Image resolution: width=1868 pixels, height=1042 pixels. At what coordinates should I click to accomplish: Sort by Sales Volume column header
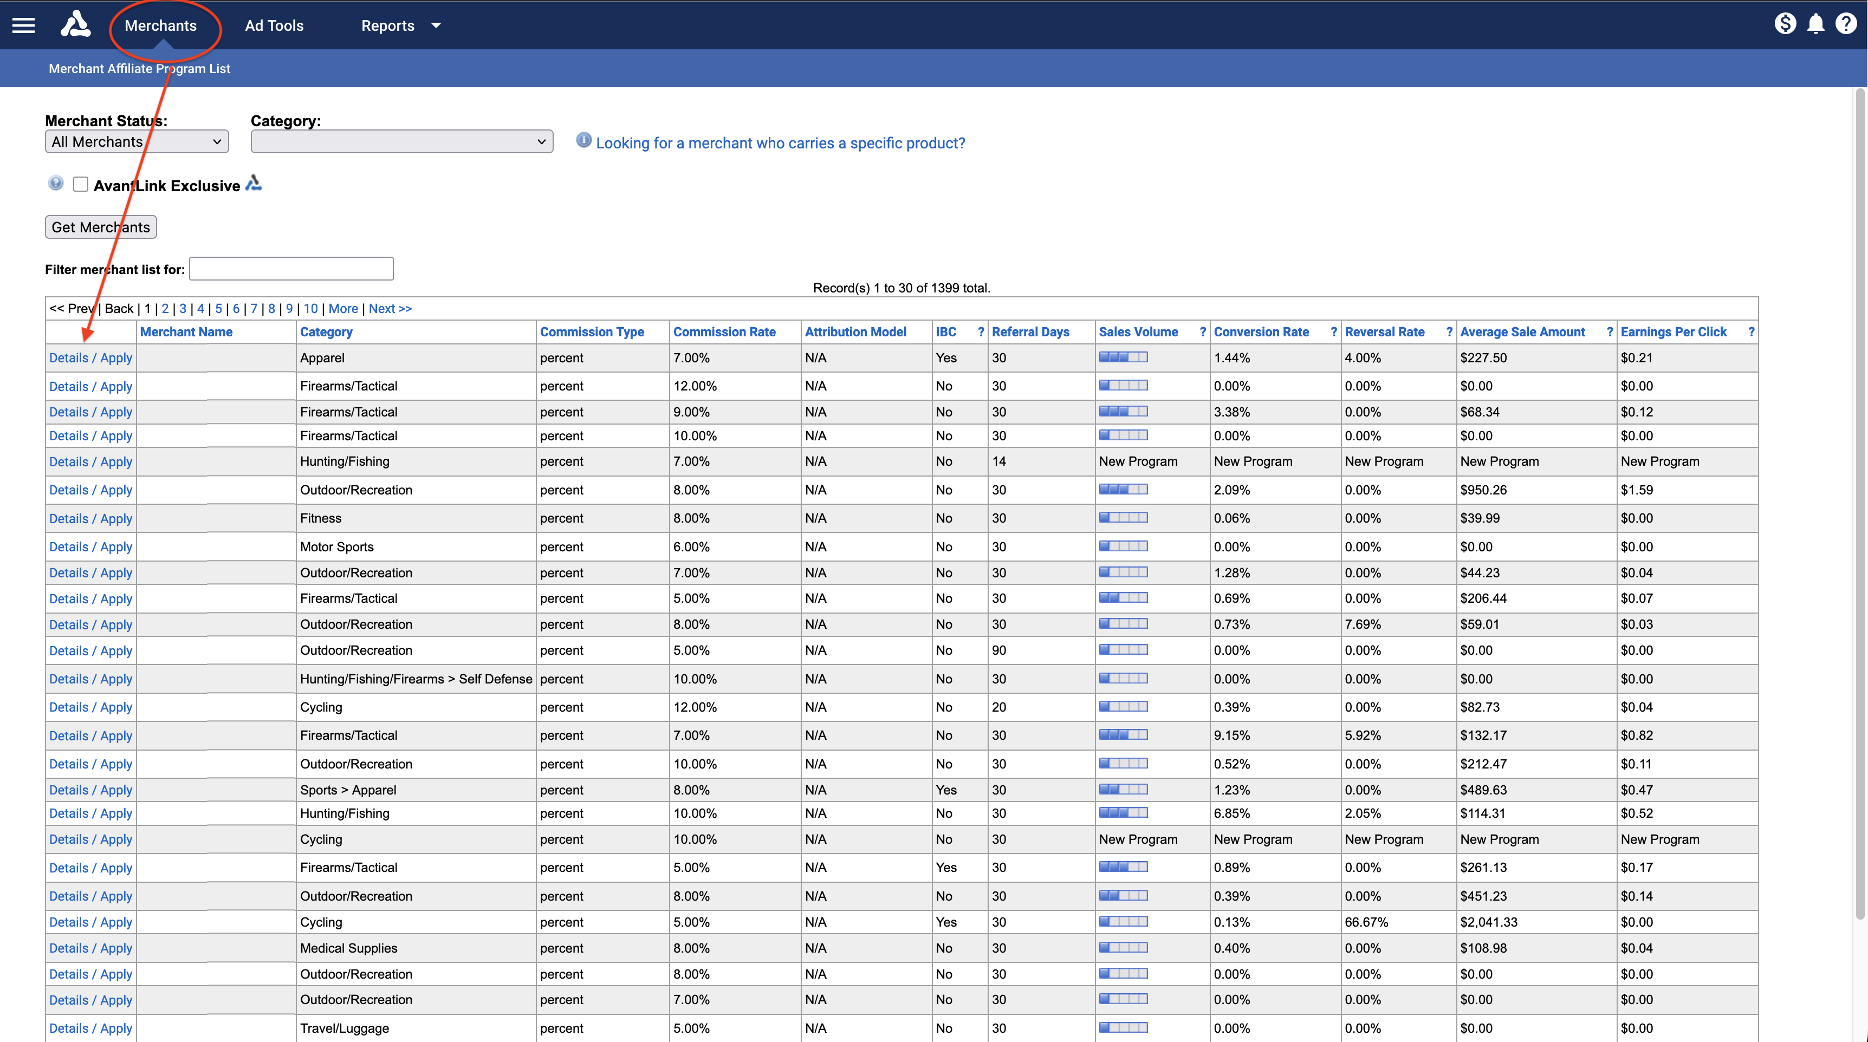point(1138,332)
